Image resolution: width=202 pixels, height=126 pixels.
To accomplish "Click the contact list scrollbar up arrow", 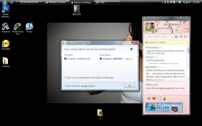I will click(188, 46).
